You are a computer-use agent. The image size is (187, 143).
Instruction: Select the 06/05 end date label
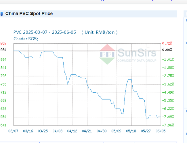(161, 131)
